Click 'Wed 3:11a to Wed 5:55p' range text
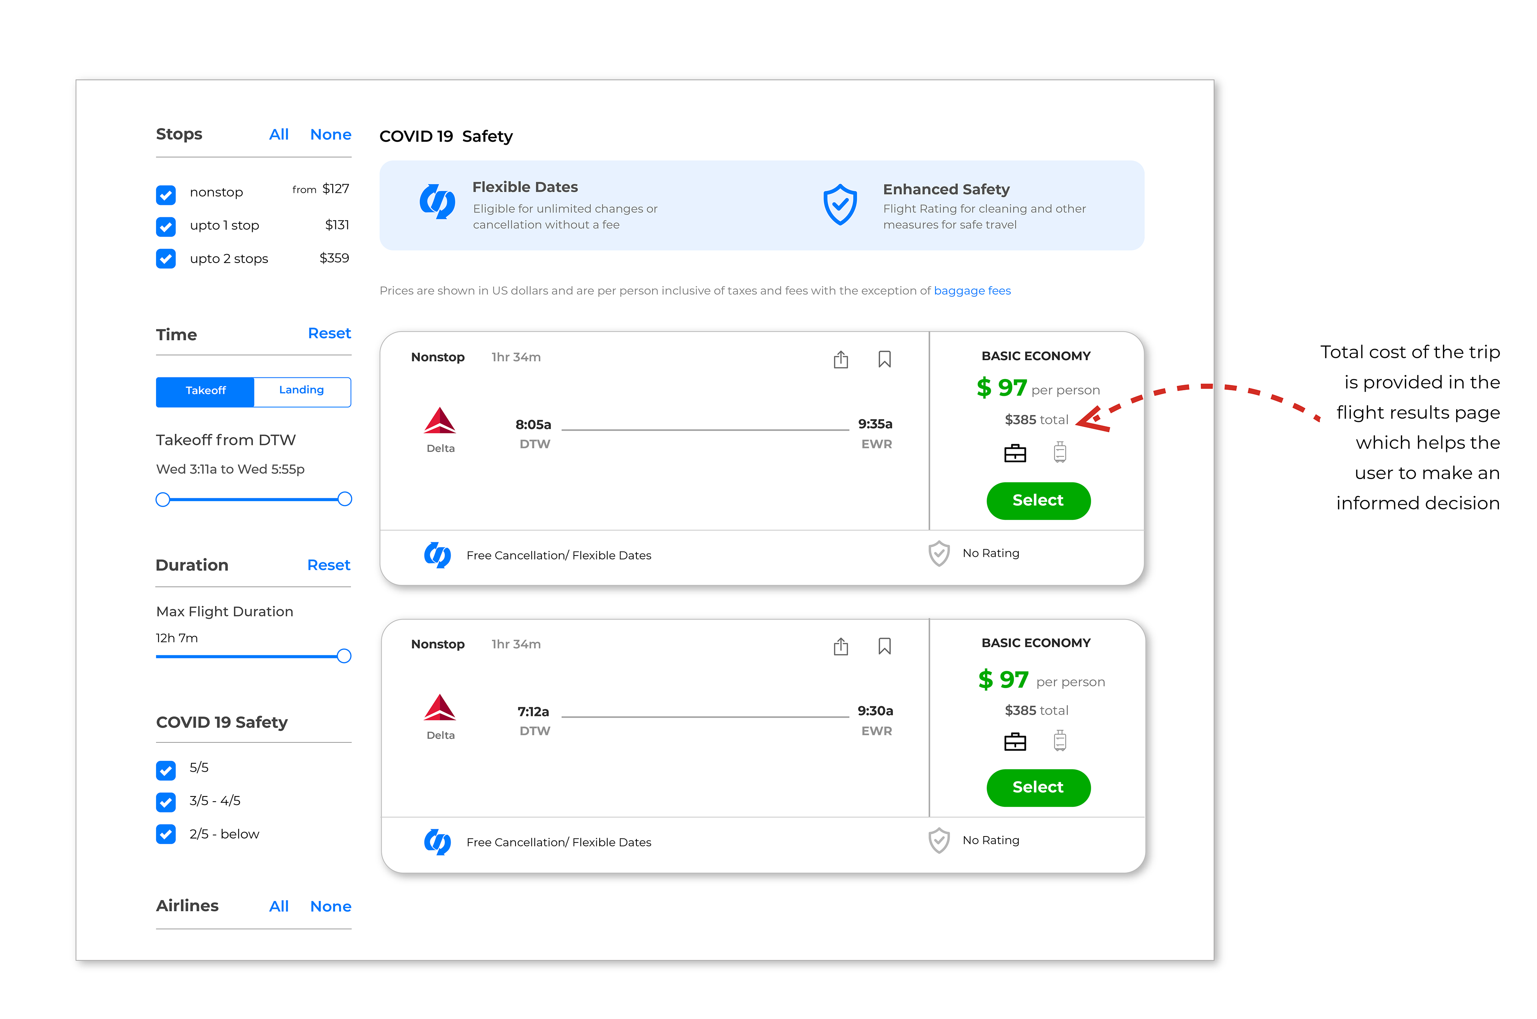This screenshot has width=1537, height=1019. [x=230, y=469]
